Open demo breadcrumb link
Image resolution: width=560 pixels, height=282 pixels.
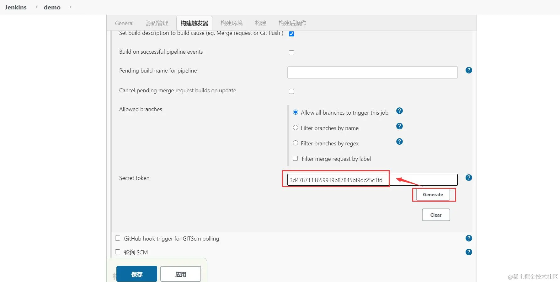52,7
